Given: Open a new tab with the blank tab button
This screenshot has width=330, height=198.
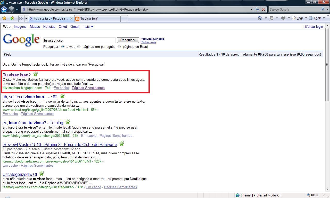Looking at the screenshot, I should (x=124, y=19).
